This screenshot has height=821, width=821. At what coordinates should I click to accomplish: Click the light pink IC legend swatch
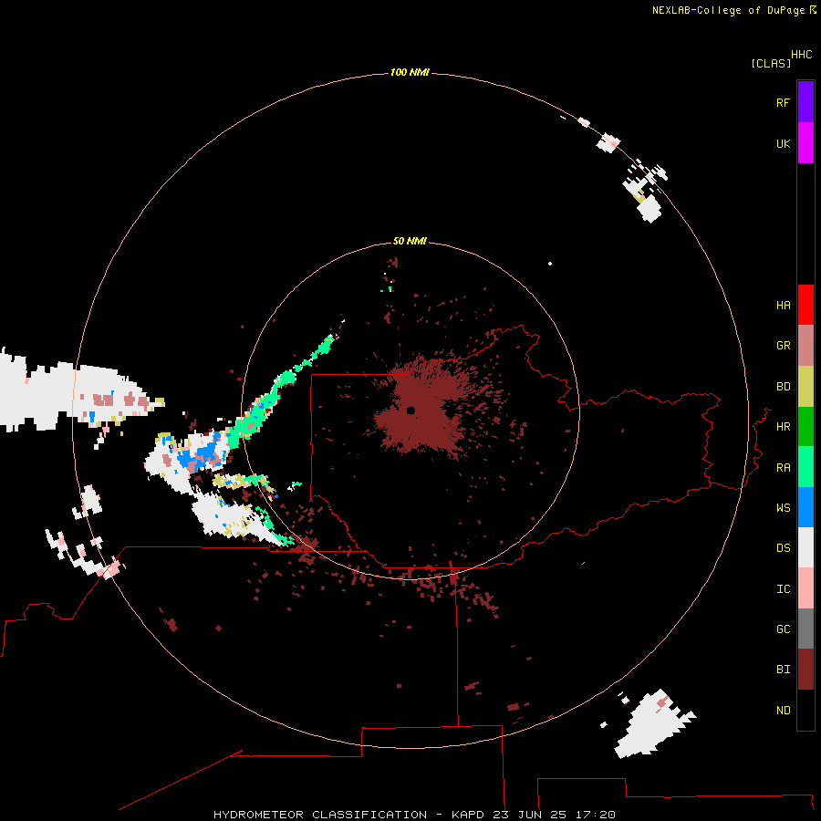(805, 588)
